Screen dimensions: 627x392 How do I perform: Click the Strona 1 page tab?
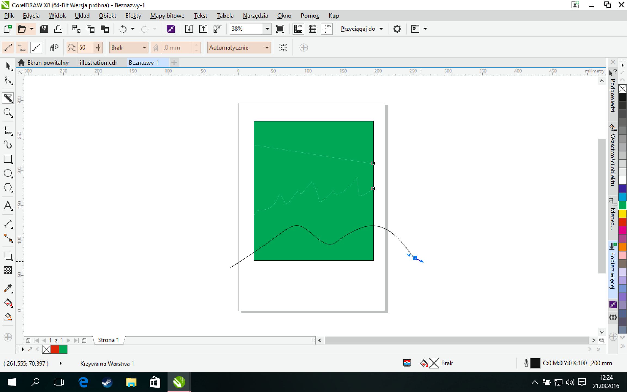(108, 340)
